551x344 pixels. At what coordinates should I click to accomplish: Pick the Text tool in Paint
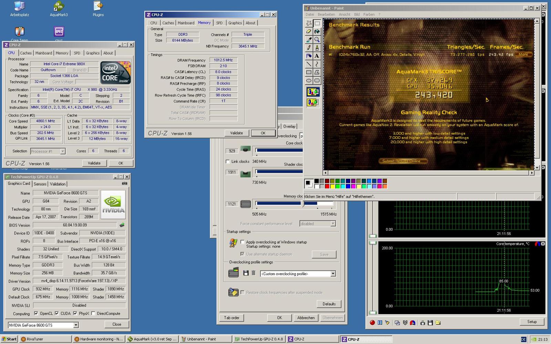click(317, 56)
